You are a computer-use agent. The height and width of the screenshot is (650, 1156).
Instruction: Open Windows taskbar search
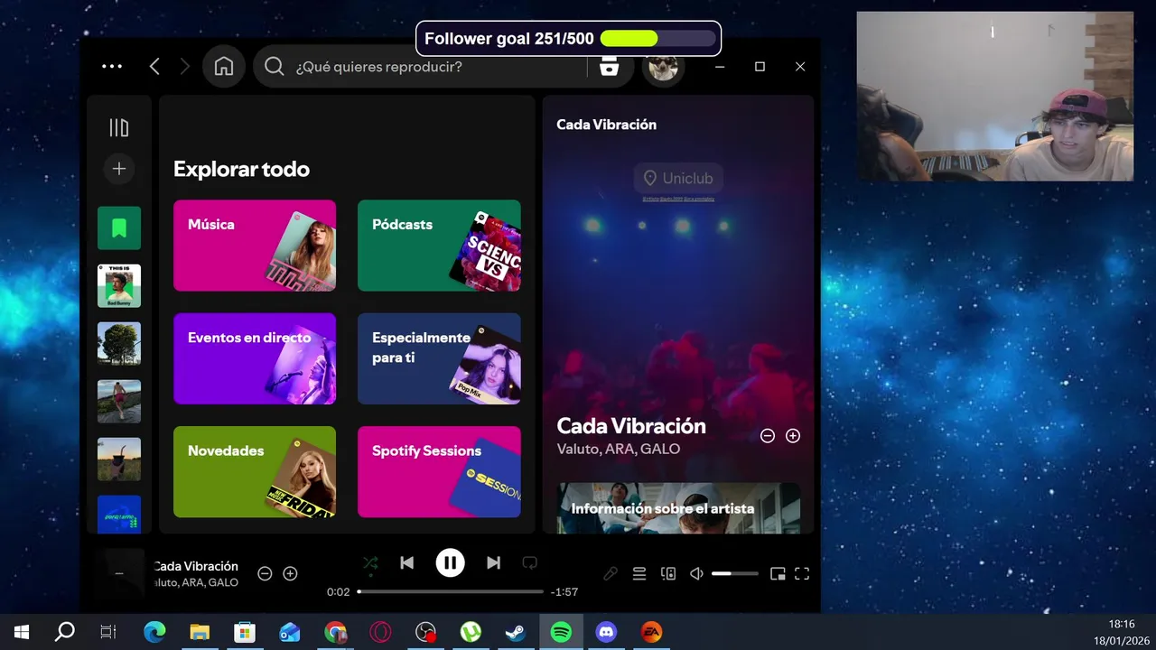65,632
